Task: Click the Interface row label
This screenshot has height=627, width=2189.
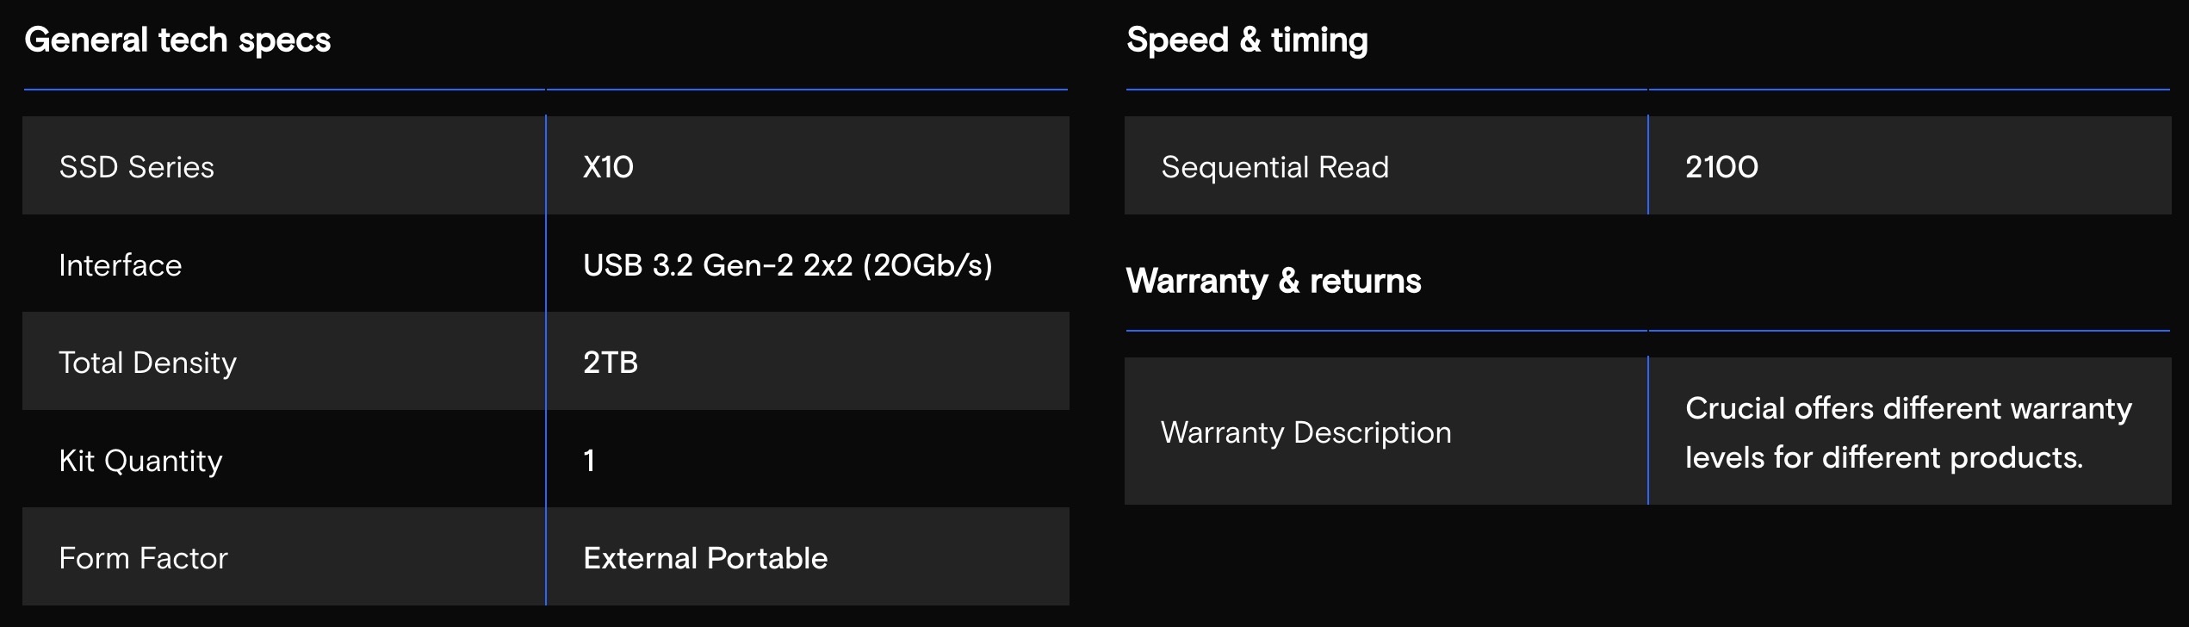Action: [120, 265]
